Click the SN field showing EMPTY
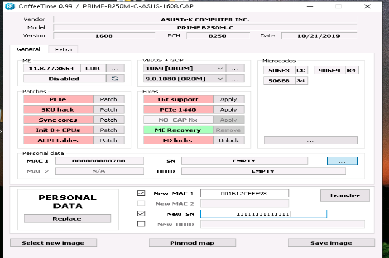 [245, 161]
